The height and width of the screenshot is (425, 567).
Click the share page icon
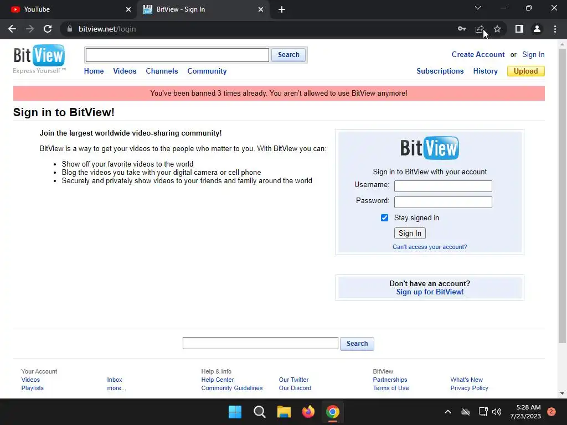(x=480, y=29)
